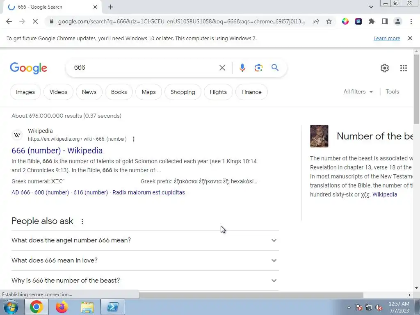This screenshot has height=315, width=420.
Task: Open Wikipedia link in knowledge panel
Action: point(385,194)
